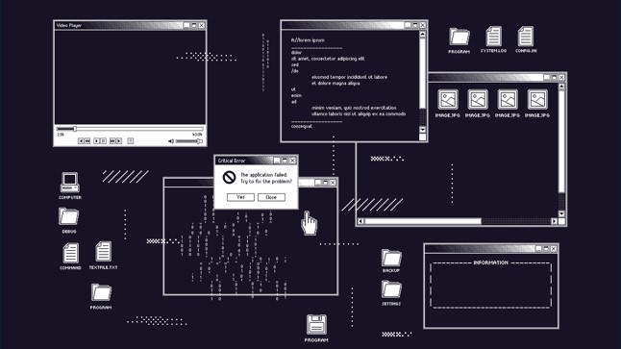Select the rightmost IMAGE.JPG thumbnail

pyautogui.click(x=537, y=99)
